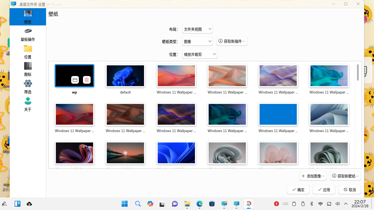Open the 壁纸类型 wallpaper type dropdown
The width and height of the screenshot is (374, 210).
[x=197, y=41]
